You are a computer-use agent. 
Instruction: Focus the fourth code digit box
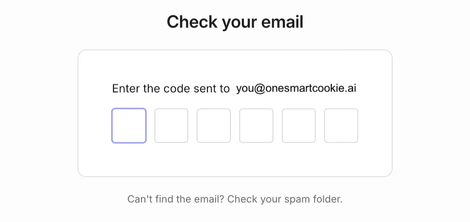256,125
